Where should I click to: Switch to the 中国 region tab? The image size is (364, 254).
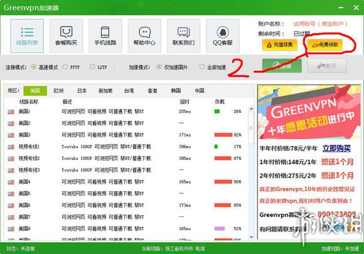200,91
